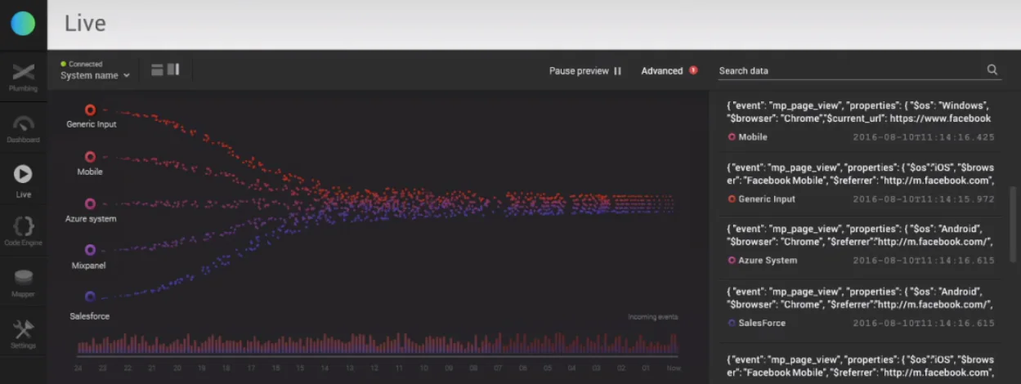Select the Generic Input source node
The height and width of the screenshot is (384, 1021).
click(x=91, y=110)
